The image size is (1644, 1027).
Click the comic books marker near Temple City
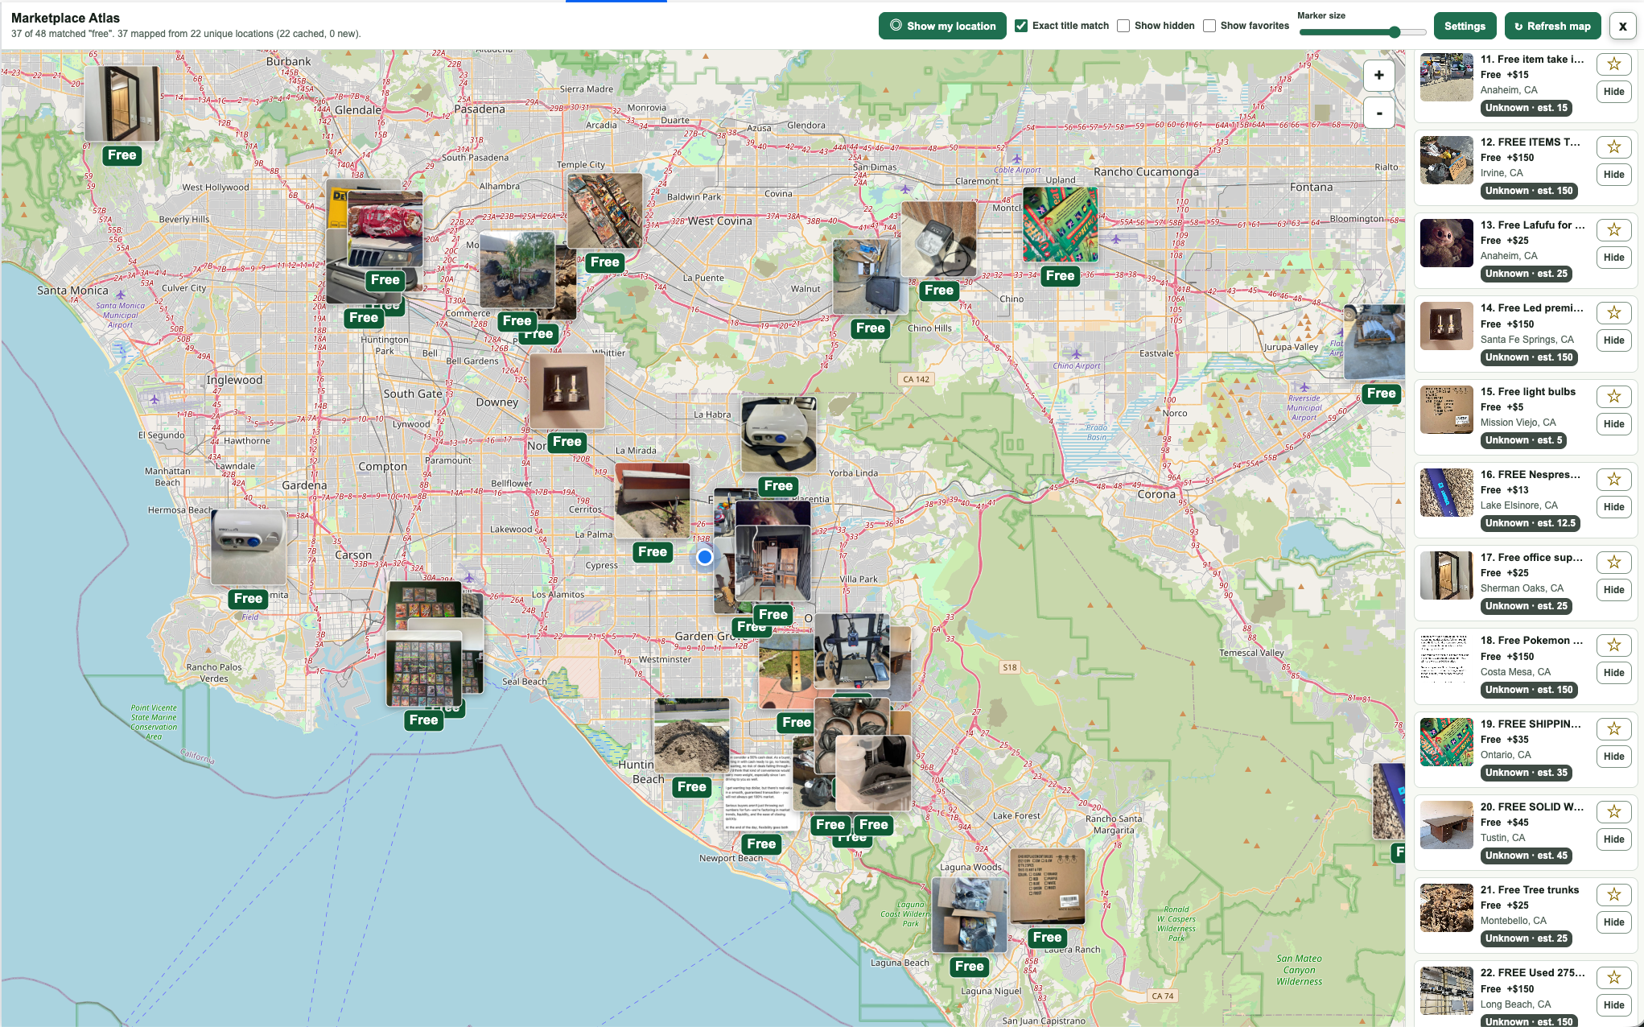tap(605, 212)
